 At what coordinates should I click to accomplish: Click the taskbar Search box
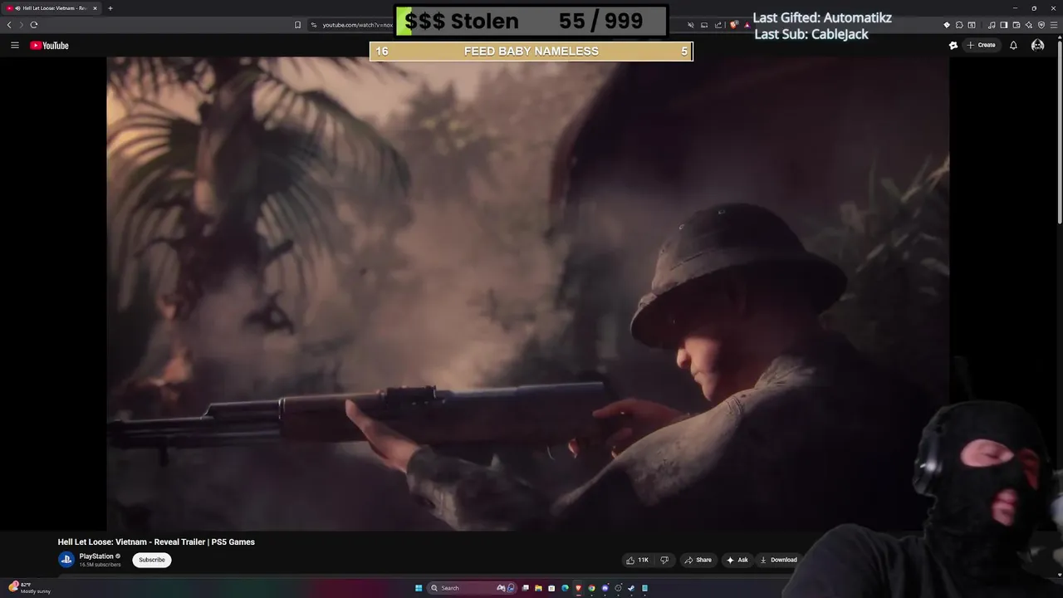(x=472, y=588)
